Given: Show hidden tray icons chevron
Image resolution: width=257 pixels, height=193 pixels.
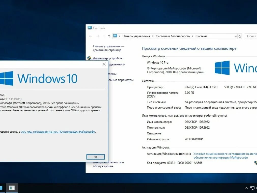Looking at the screenshot, I should 246,188.
